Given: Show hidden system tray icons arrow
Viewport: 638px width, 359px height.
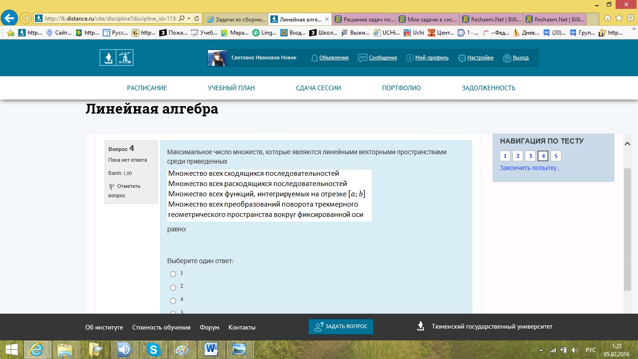Looking at the screenshot, I should click(541, 350).
